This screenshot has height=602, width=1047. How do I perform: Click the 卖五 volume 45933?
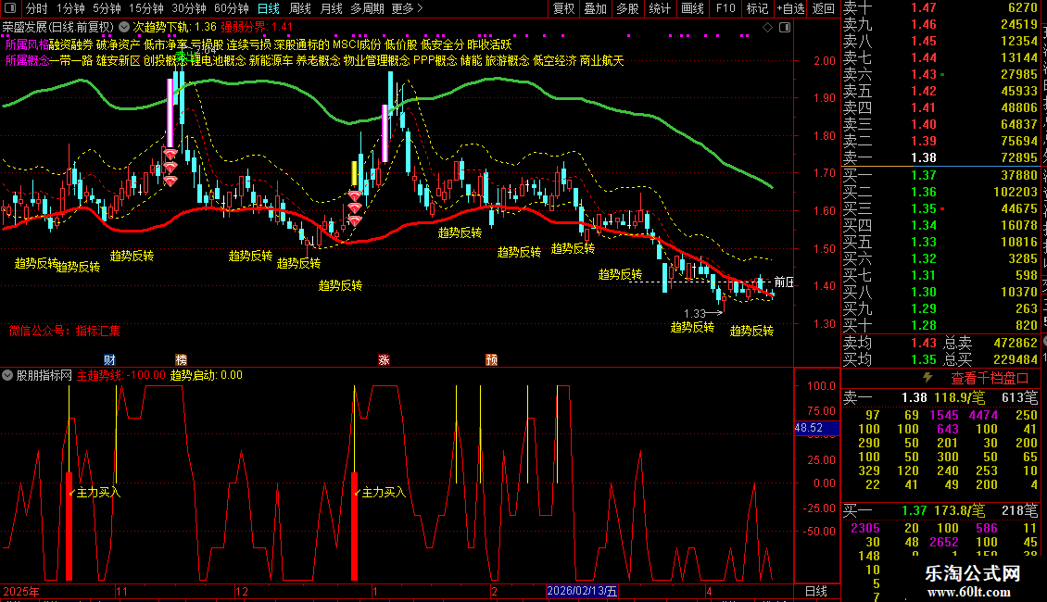1019,91
